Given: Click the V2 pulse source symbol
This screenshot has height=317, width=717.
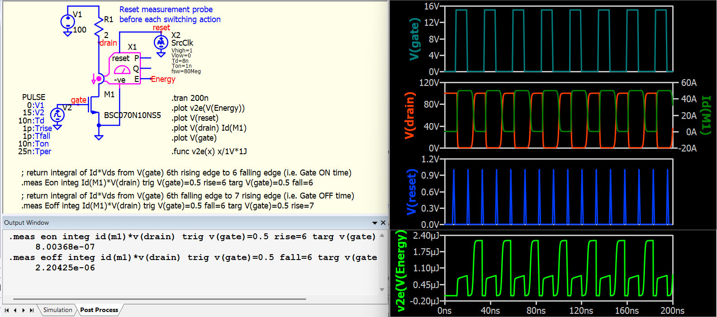Looking at the screenshot, I should [57, 114].
